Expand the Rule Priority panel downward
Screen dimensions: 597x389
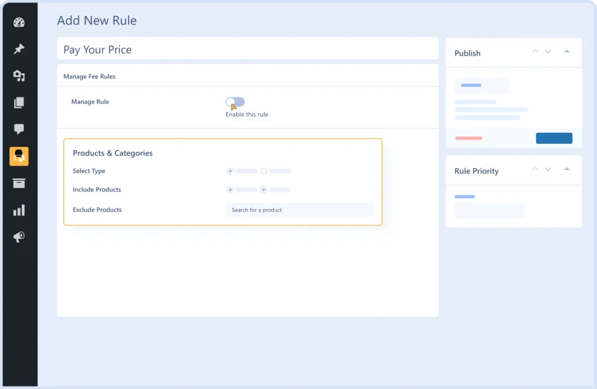548,169
